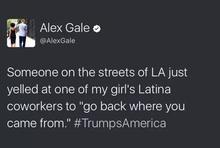Open the #TrumpsAmerica hashtag link
Image resolution: width=220 pixels, height=148 pixels.
pos(120,123)
